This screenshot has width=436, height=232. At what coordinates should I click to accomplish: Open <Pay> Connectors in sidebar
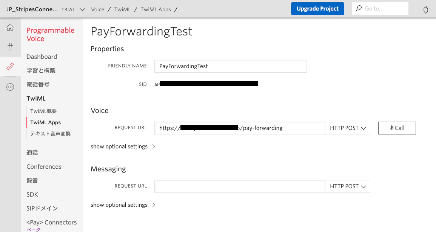click(x=51, y=222)
